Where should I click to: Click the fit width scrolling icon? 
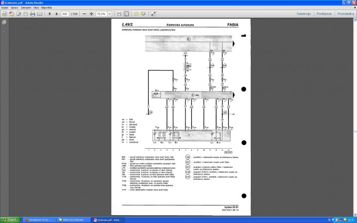point(119,14)
